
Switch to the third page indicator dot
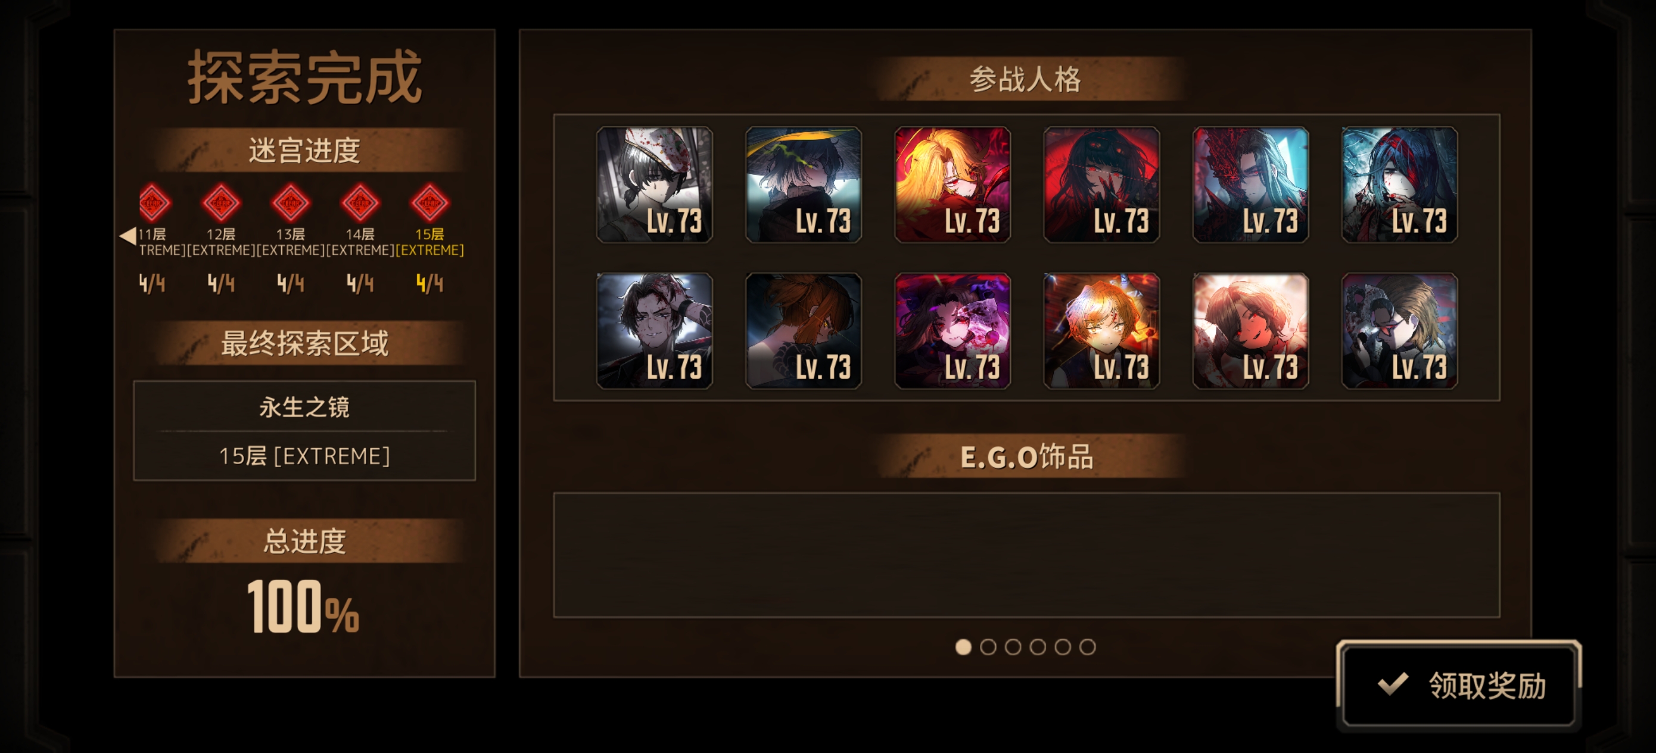pyautogui.click(x=1013, y=647)
